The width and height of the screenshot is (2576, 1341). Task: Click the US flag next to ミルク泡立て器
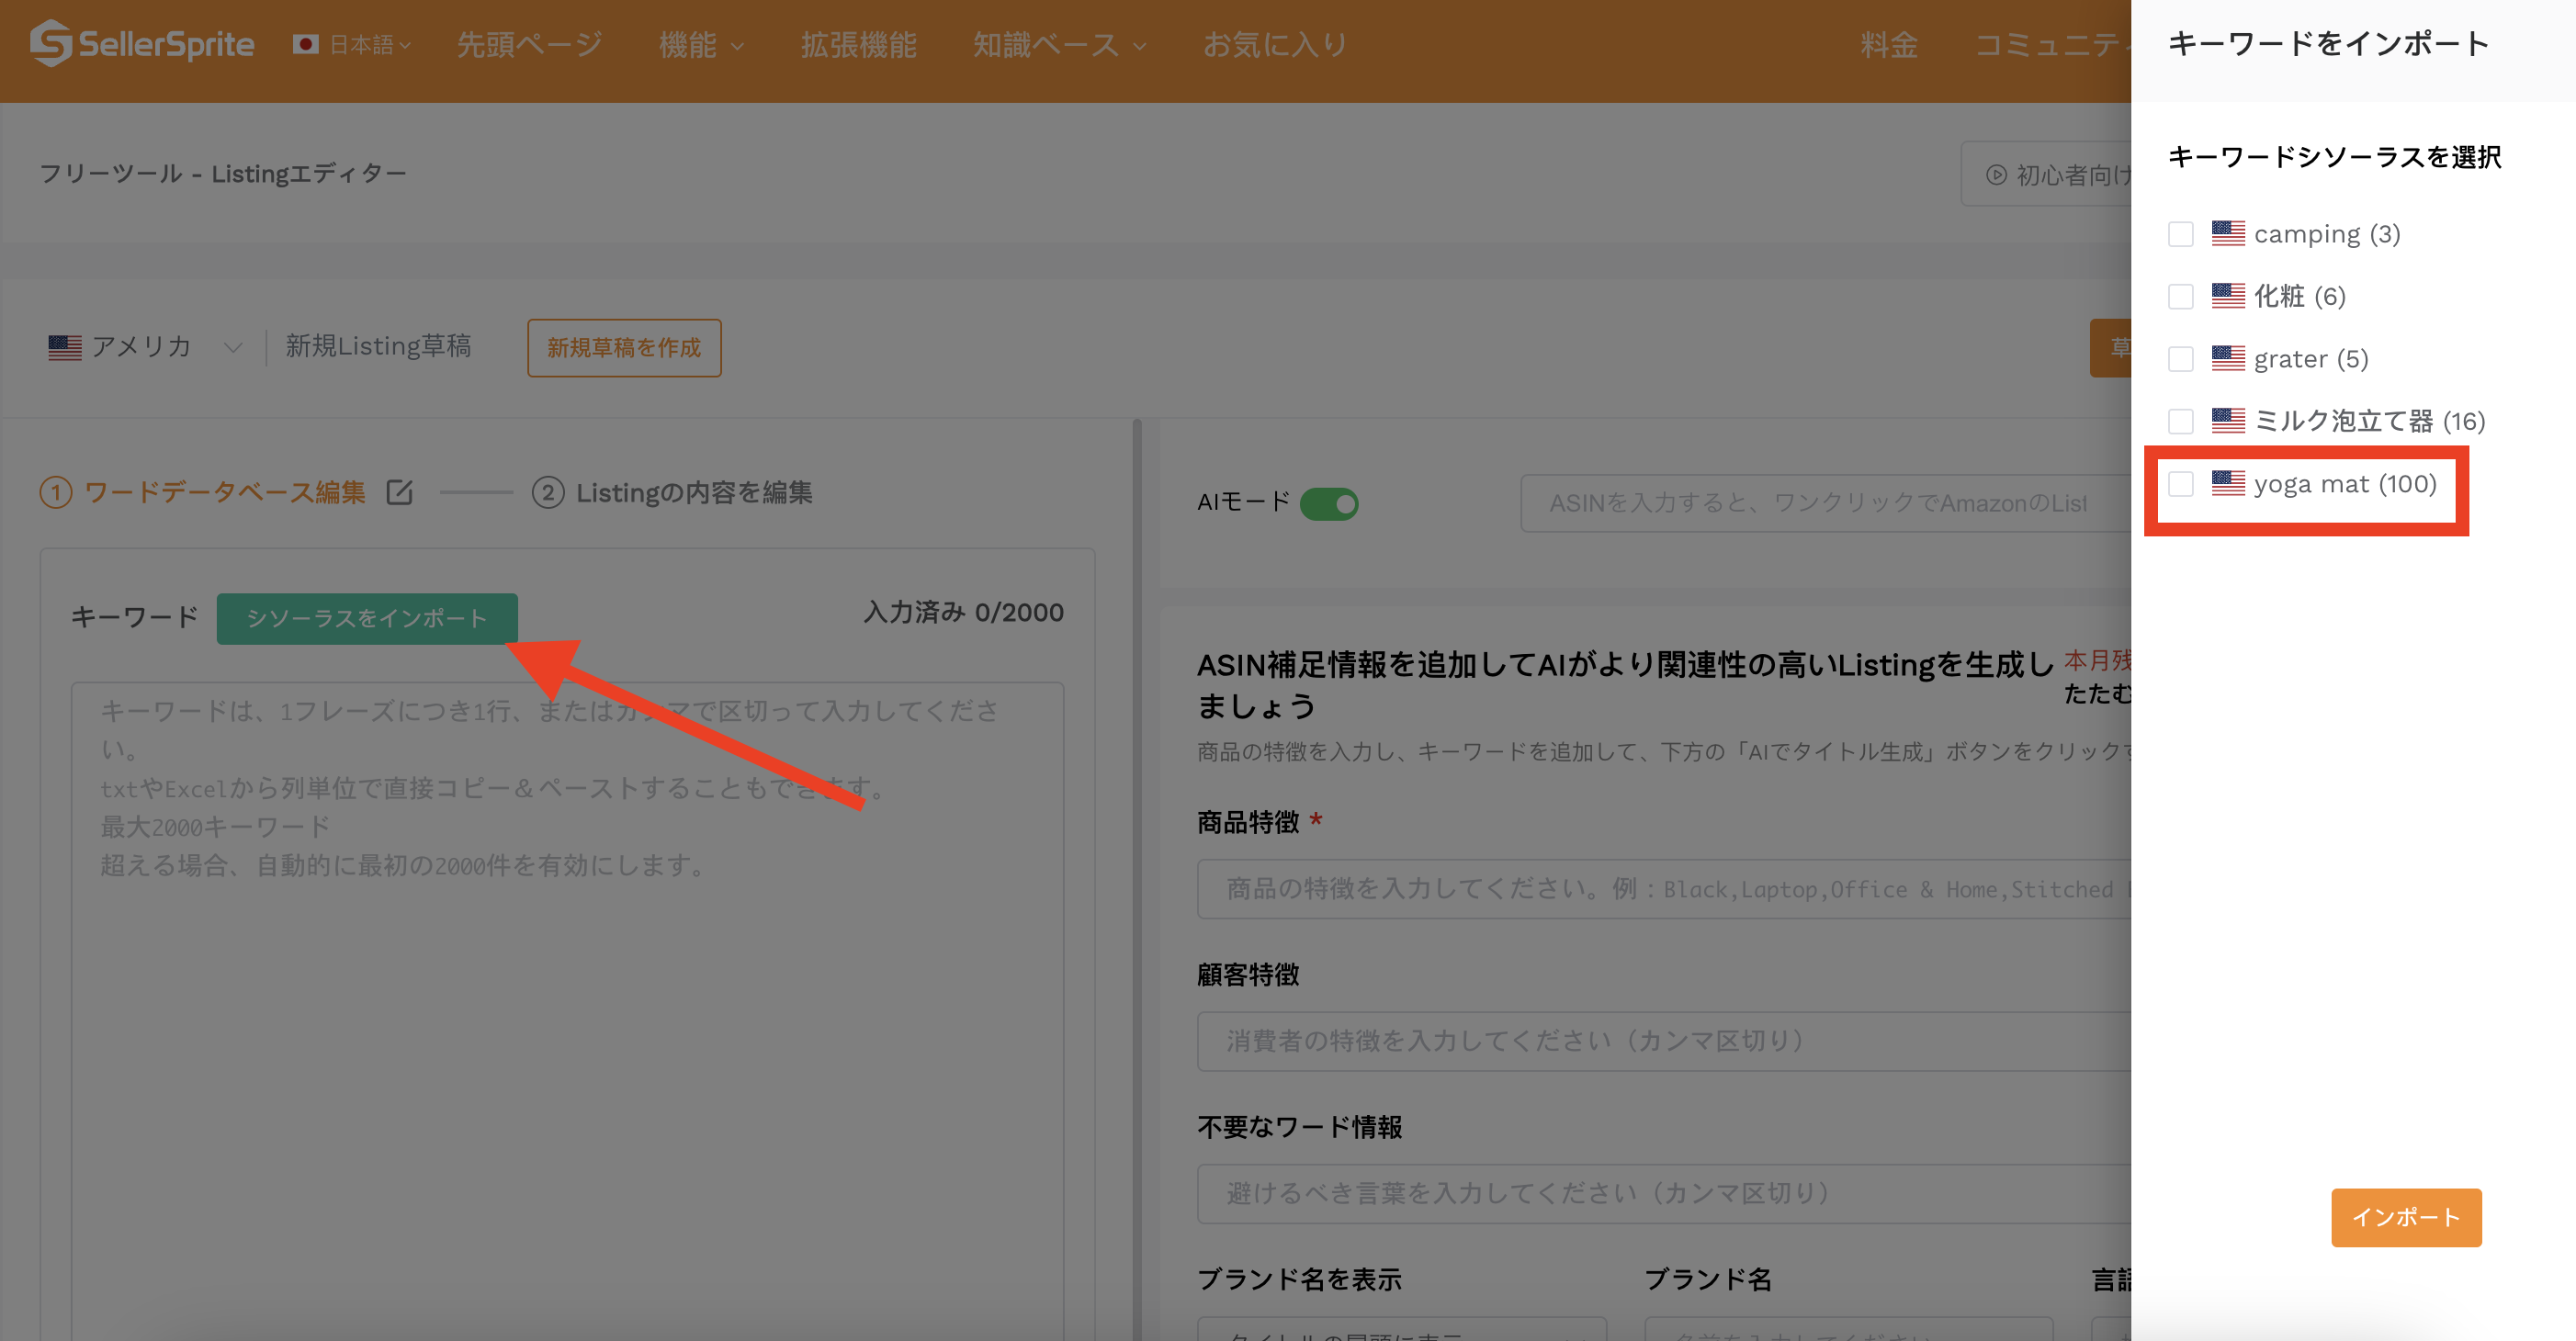(x=2228, y=420)
